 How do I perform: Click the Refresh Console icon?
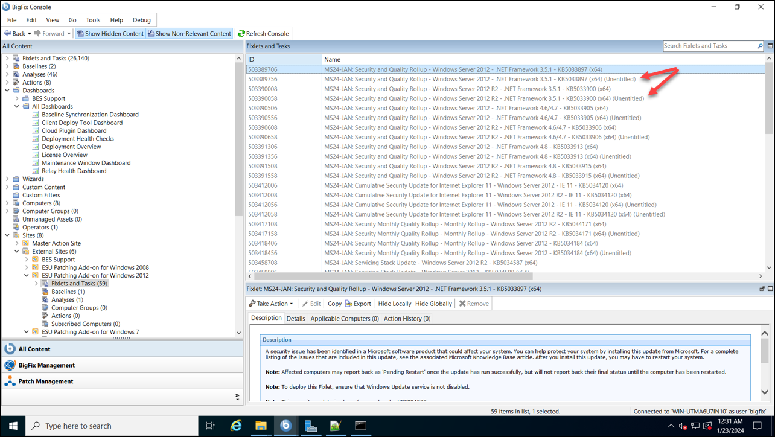(241, 34)
